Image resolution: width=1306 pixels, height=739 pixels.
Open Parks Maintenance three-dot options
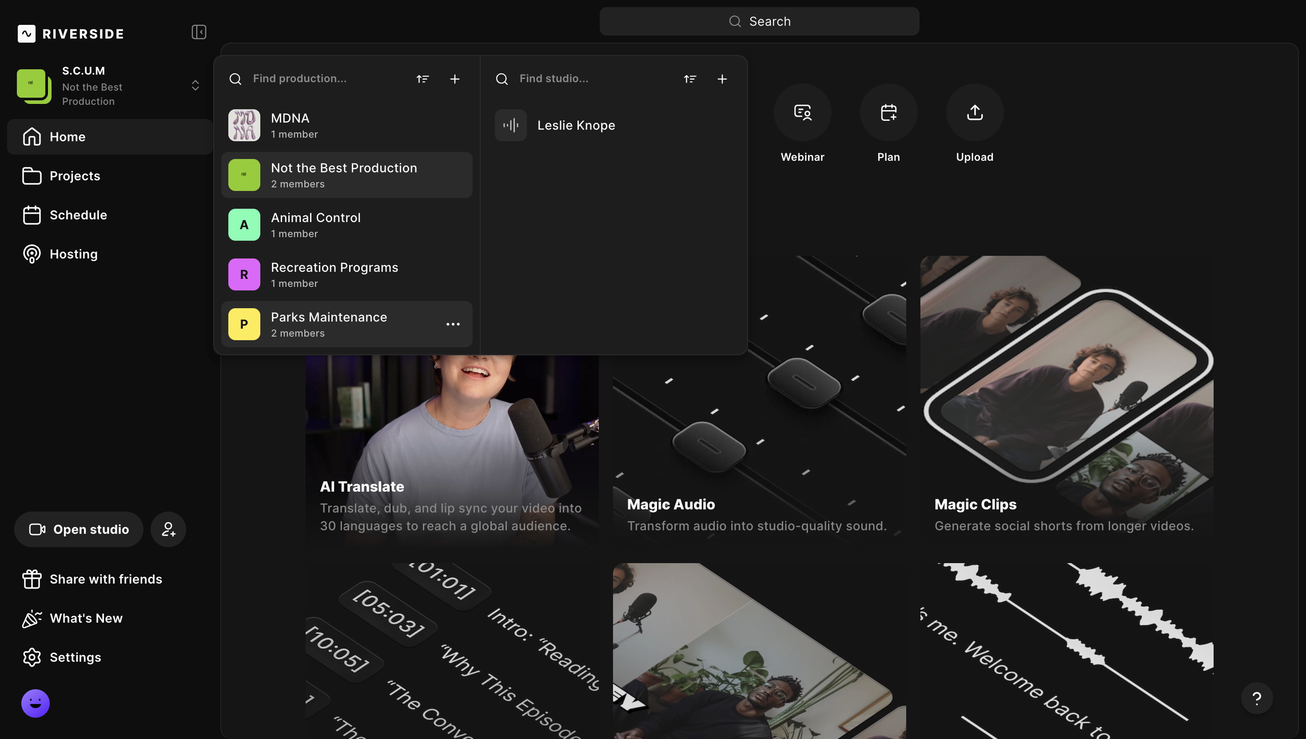[x=452, y=324]
